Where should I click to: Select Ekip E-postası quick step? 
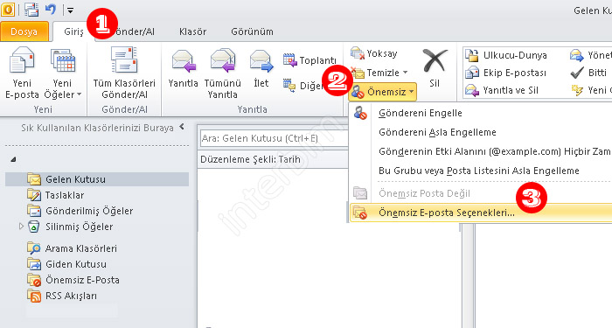506,73
